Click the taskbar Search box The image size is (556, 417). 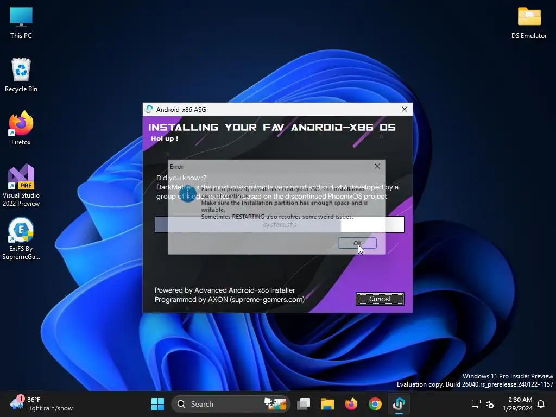[x=231, y=404]
